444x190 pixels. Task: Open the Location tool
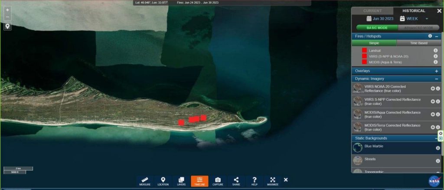163,181
